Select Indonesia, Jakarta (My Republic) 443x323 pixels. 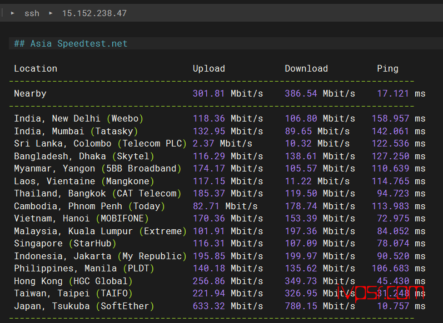[x=100, y=256]
